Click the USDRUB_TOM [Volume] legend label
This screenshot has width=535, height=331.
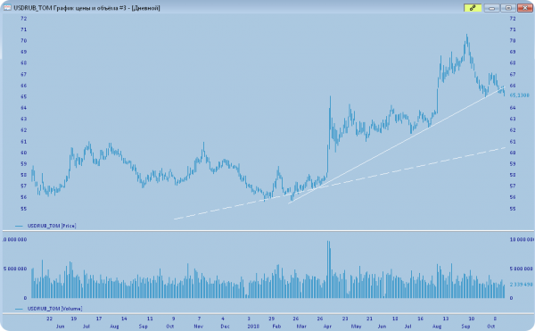click(x=54, y=309)
